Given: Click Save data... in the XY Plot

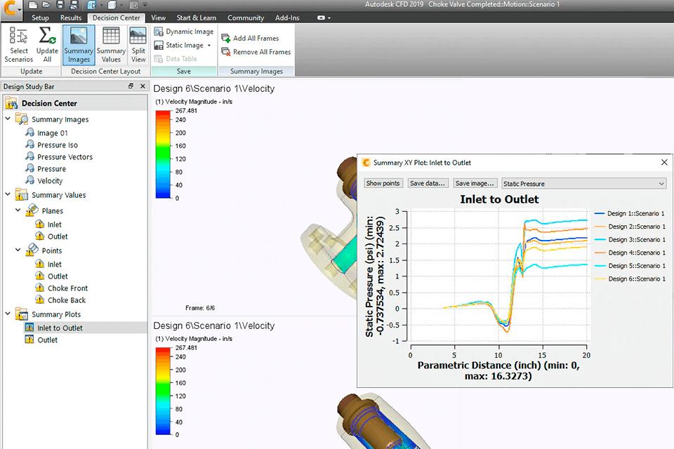Looking at the screenshot, I should [x=428, y=183].
